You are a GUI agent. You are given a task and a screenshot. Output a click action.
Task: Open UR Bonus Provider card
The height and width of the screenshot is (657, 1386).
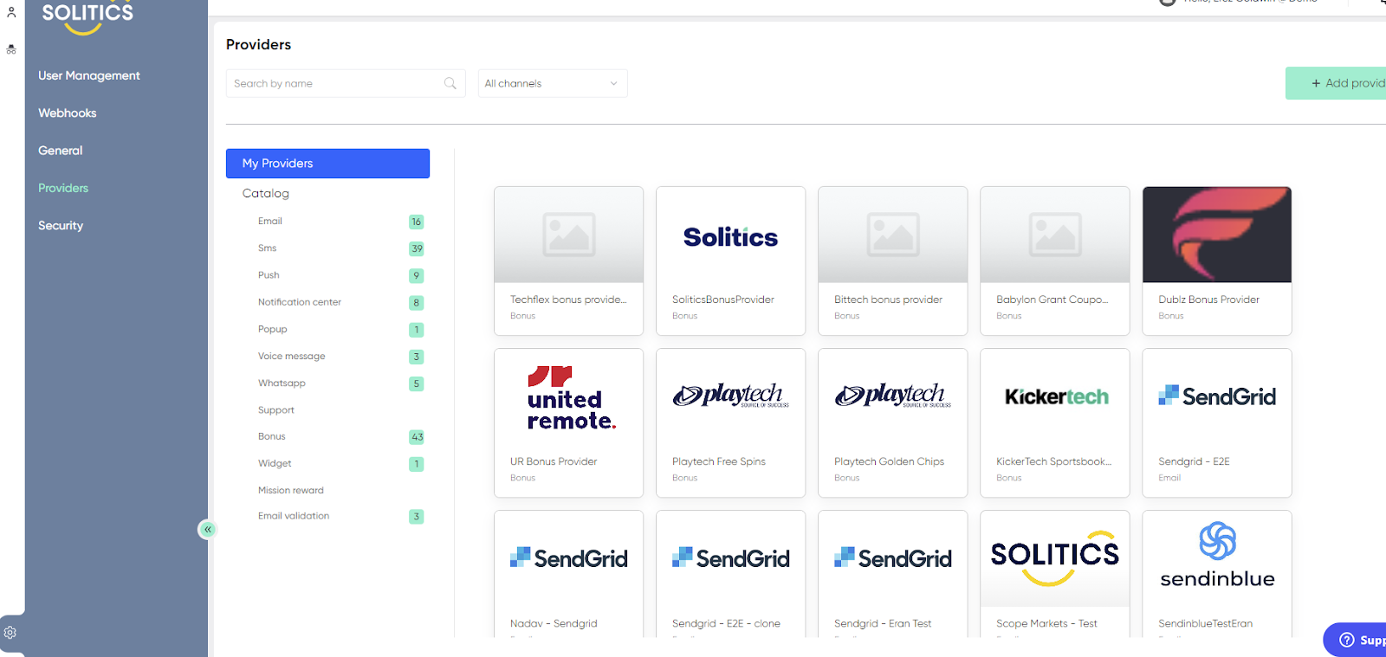click(x=568, y=422)
